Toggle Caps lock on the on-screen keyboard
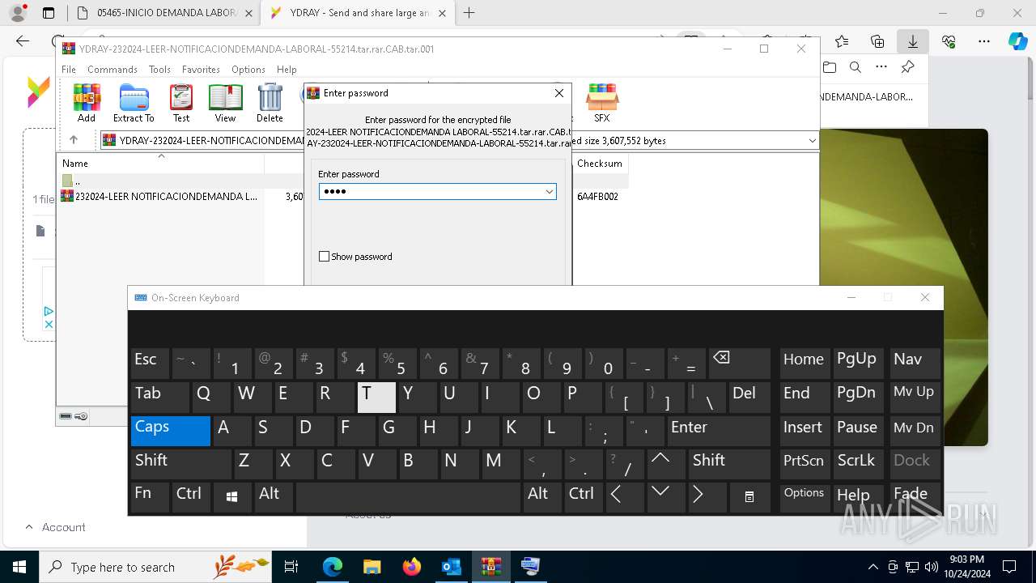Screen dimensions: 1036x583 [x=171, y=431]
